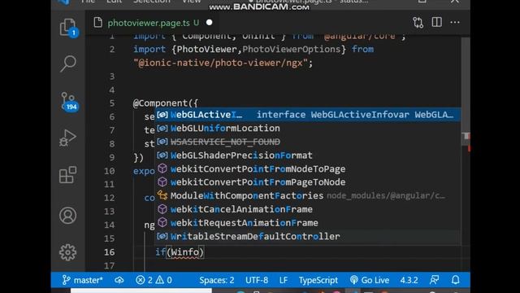Select webkitConvertPointFromPageToNode suggestion
520x293 pixels.
tap(307, 182)
